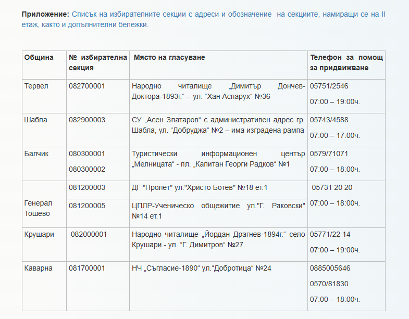Select section number 081200005
Screen dimensions: 409x319
coord(87,206)
